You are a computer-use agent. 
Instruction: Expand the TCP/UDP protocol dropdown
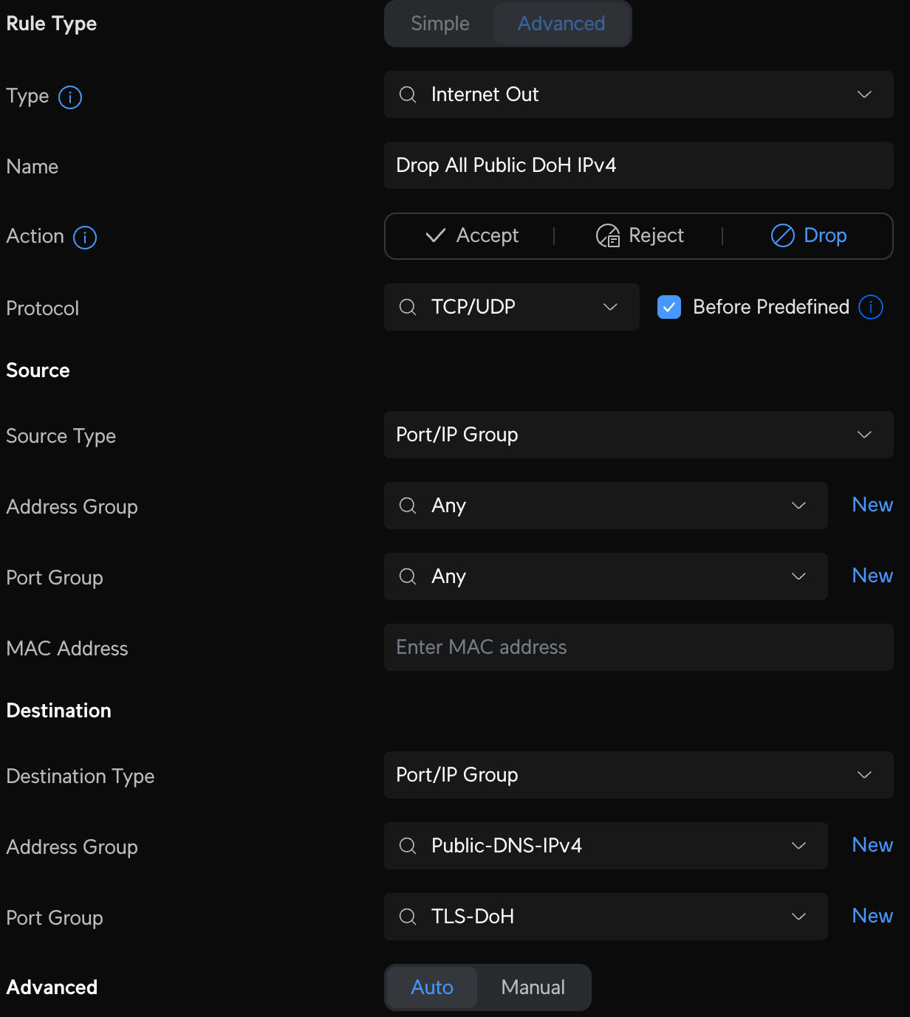[x=610, y=307]
